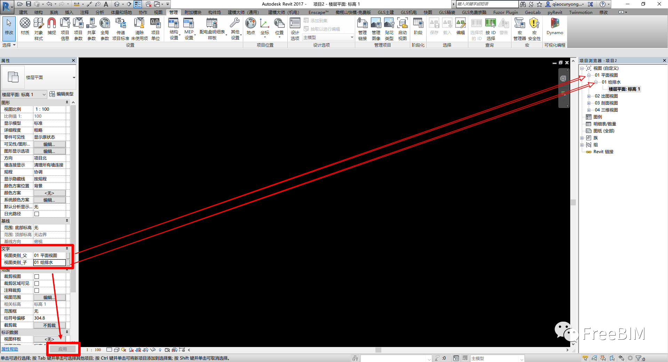Open Object Styles (对象样式)
This screenshot has width=668, height=362.
[x=38, y=29]
